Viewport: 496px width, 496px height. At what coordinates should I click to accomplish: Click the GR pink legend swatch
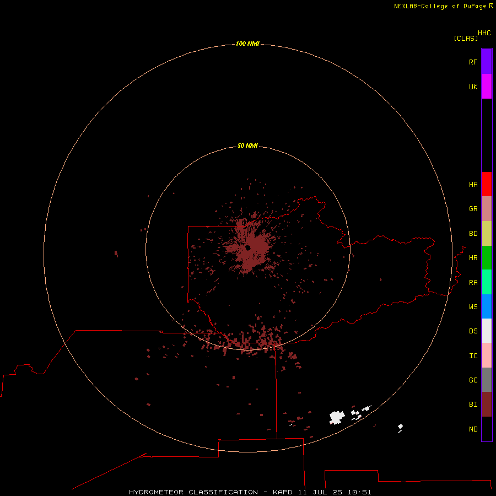[x=487, y=209]
